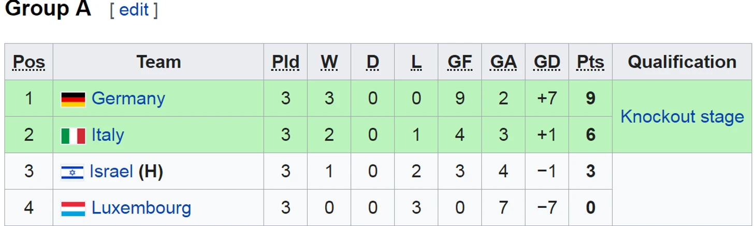Click the Pos column header abbreviation
The width and height of the screenshot is (756, 226).
click(29, 63)
